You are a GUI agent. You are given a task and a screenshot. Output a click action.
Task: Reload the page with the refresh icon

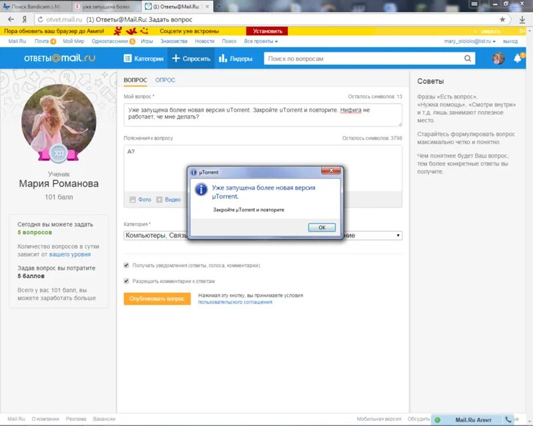[x=41, y=20]
